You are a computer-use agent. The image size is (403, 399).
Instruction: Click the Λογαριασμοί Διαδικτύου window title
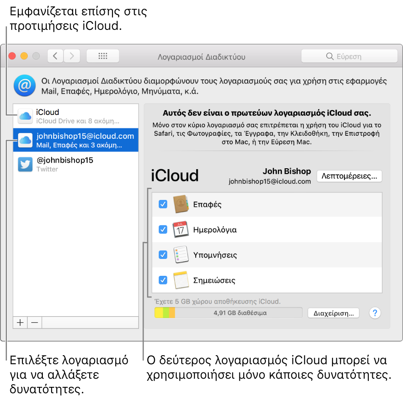[202, 57]
